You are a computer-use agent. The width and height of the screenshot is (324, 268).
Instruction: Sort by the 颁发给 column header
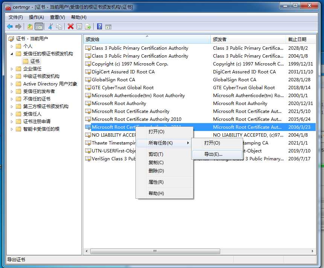click(x=147, y=39)
